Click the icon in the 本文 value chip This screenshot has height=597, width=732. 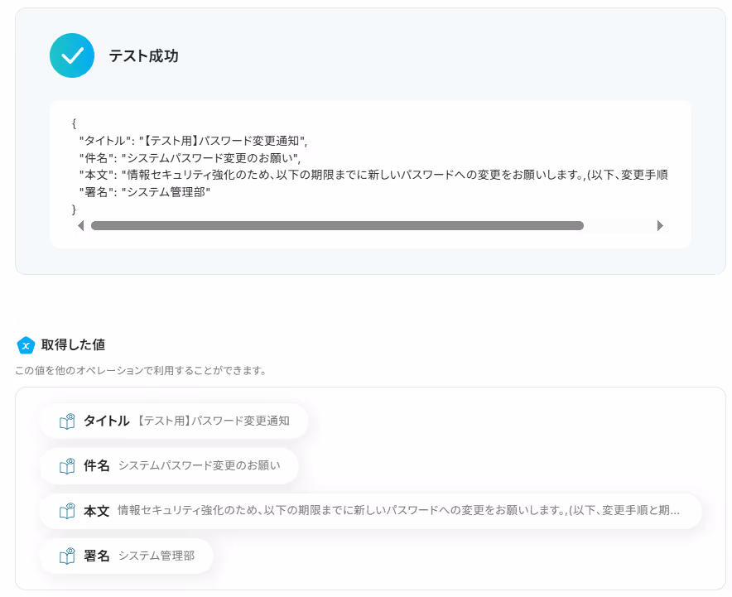(67, 511)
